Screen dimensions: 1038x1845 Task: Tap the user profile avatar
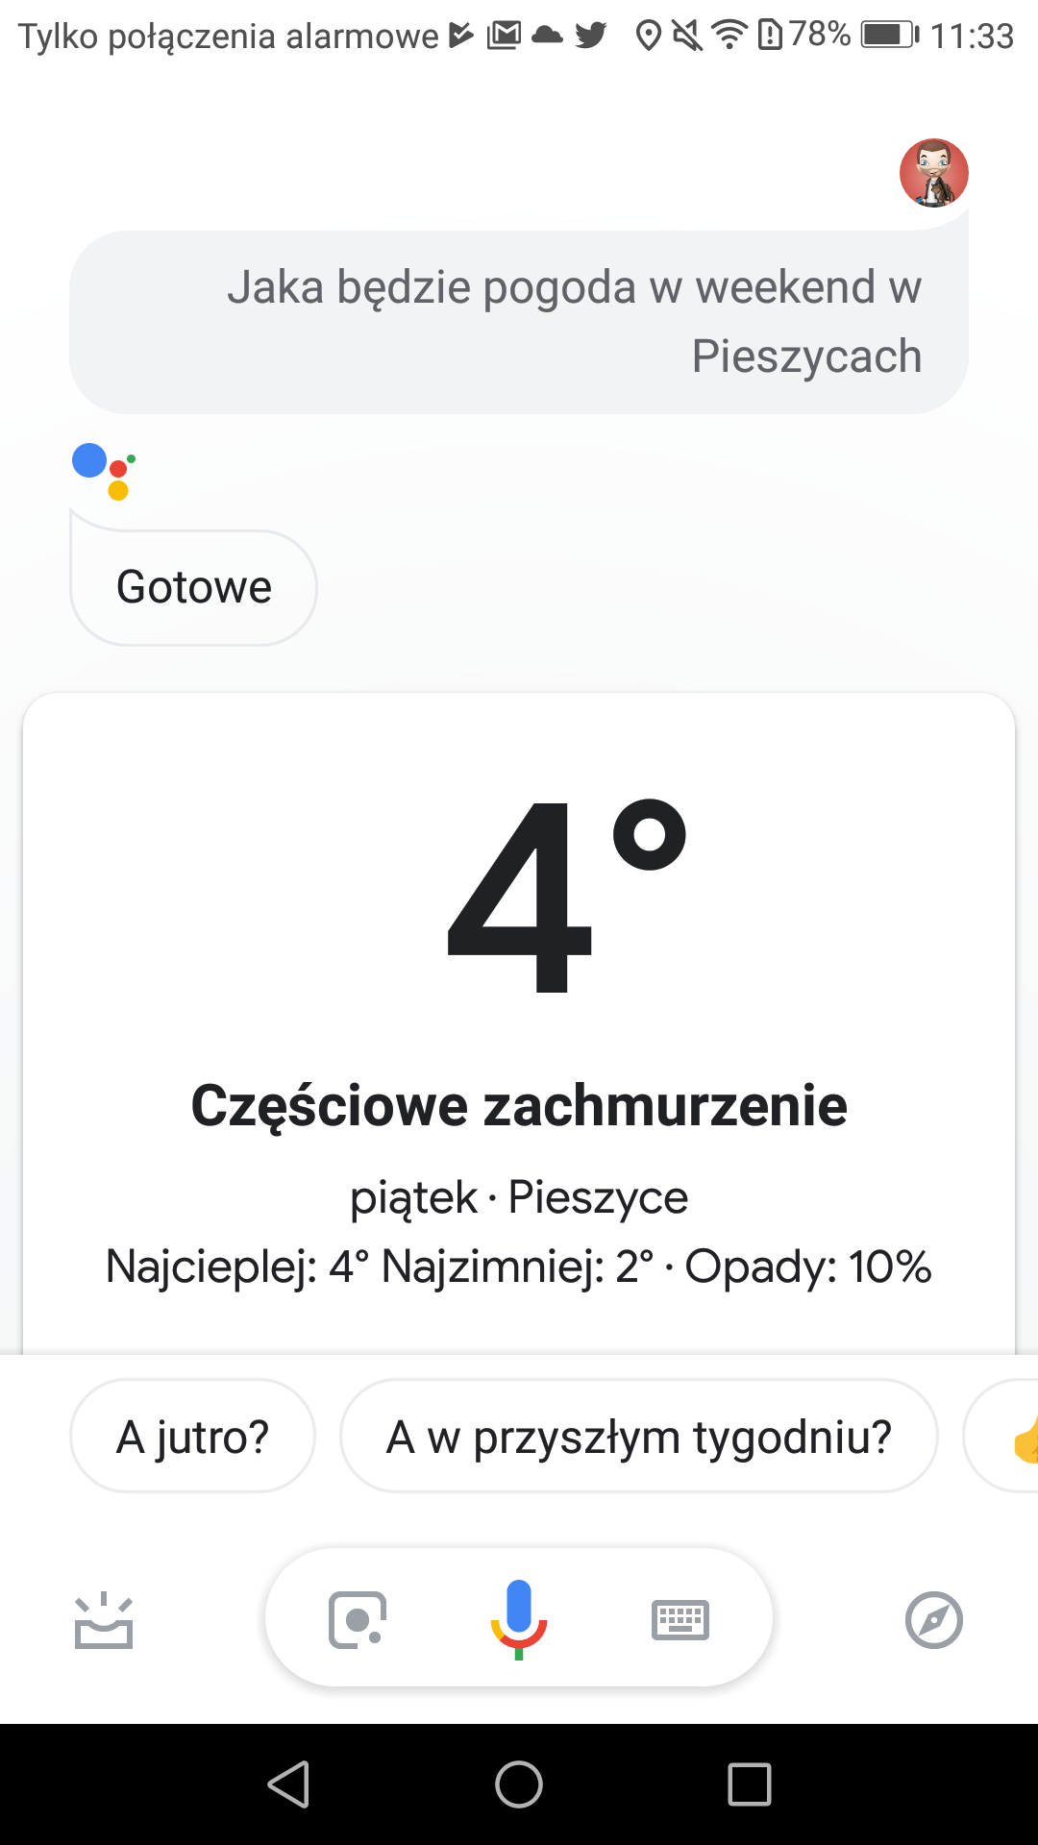(x=933, y=173)
